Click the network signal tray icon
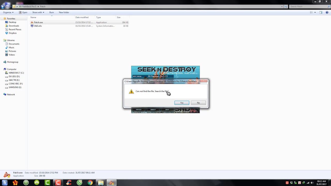331x186 pixels. click(308, 183)
